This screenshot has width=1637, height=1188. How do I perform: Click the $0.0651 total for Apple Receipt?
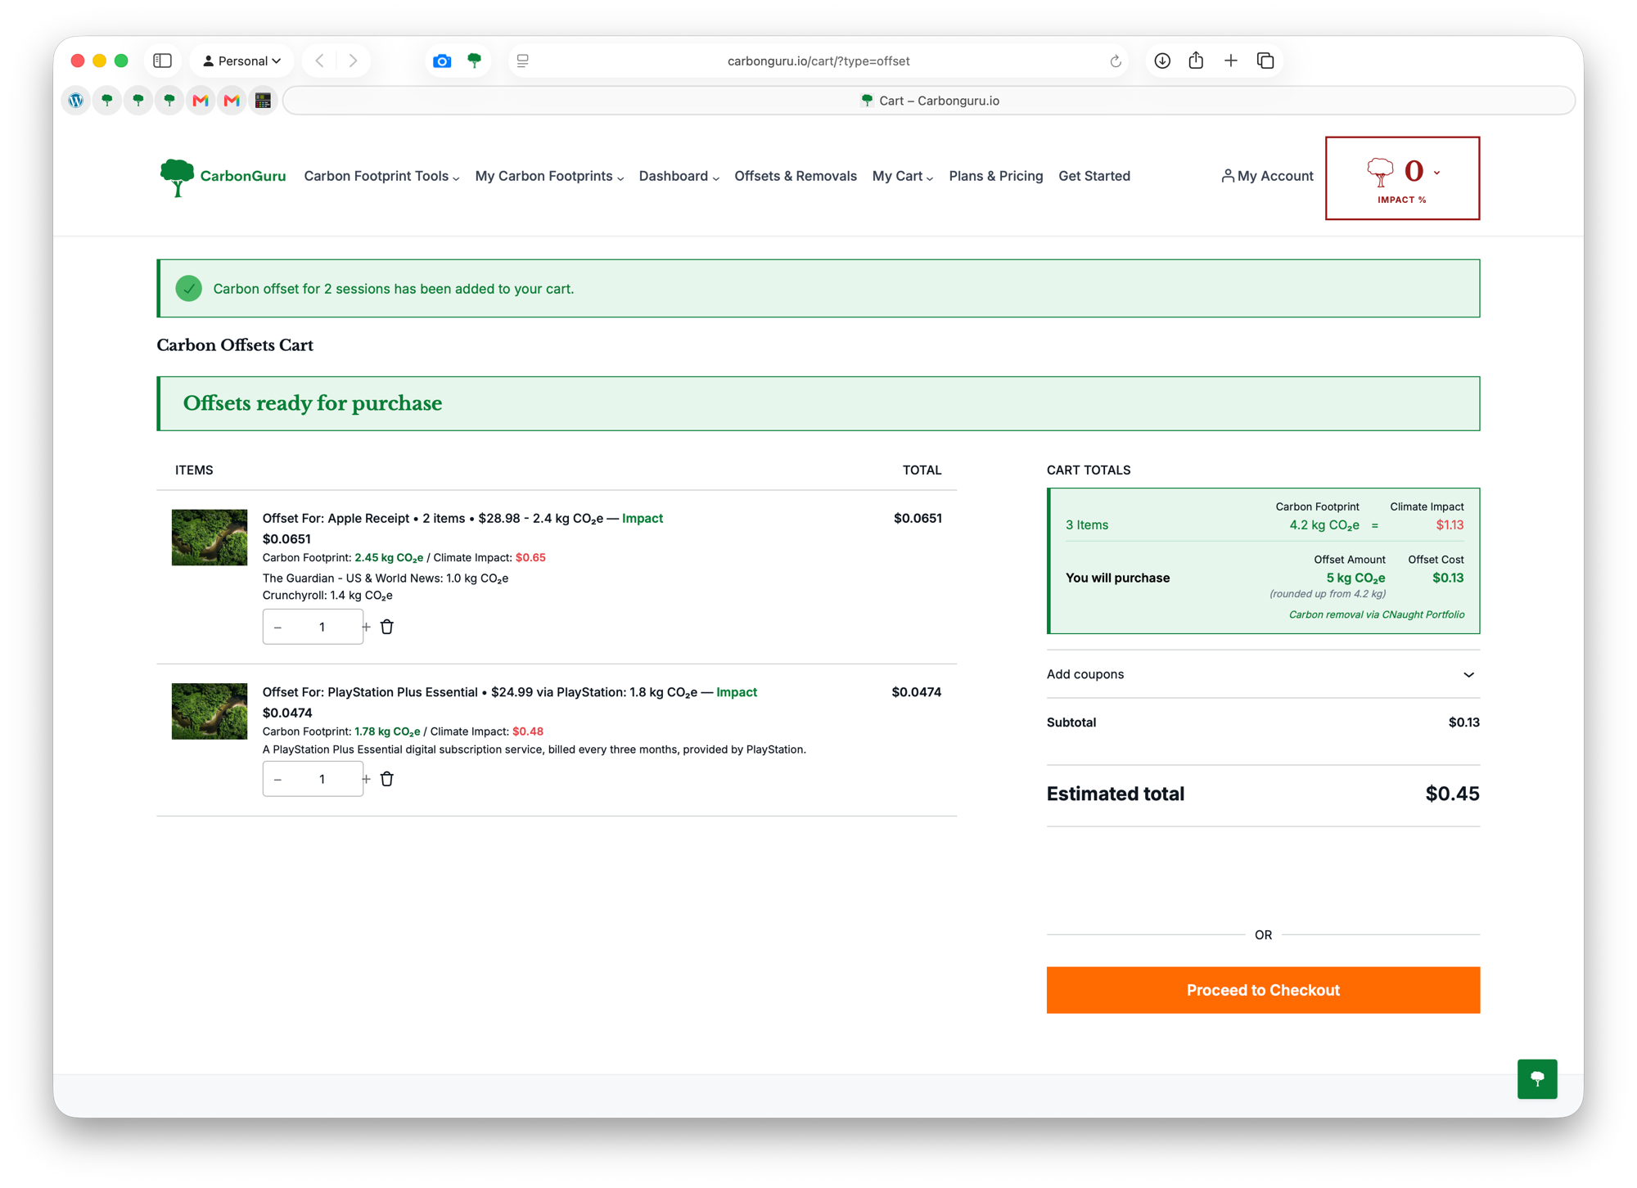click(x=918, y=518)
